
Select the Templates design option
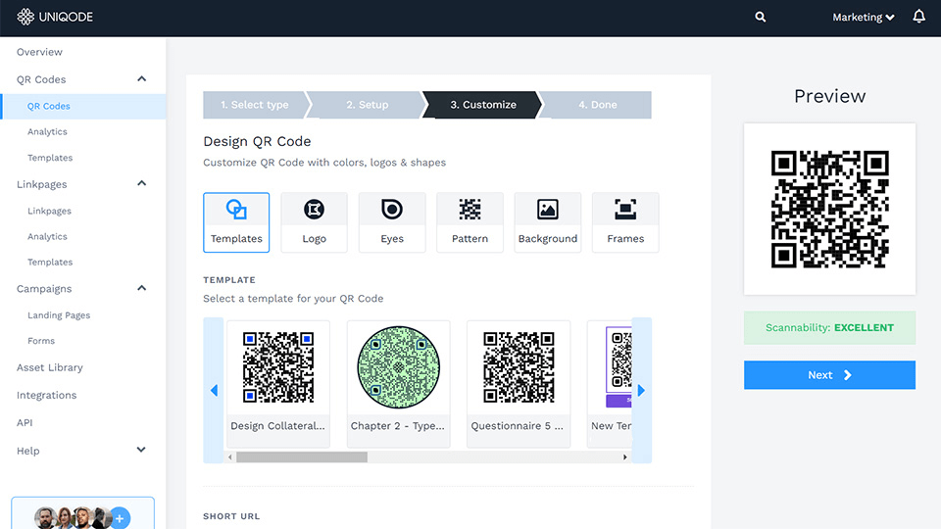tap(236, 222)
